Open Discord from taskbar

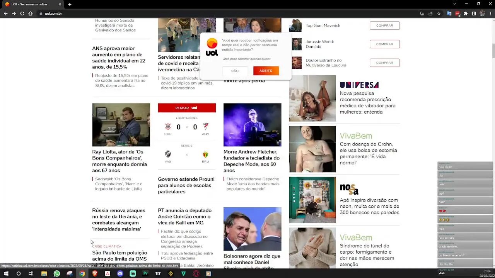120,274
